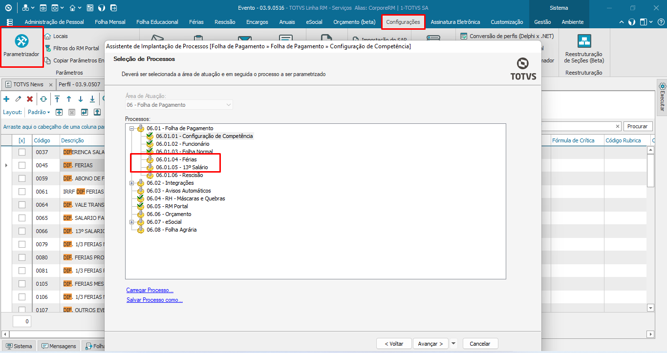This screenshot has height=353, width=667.
Task: Click the refresh icon in grid toolbar
Action: tap(43, 99)
